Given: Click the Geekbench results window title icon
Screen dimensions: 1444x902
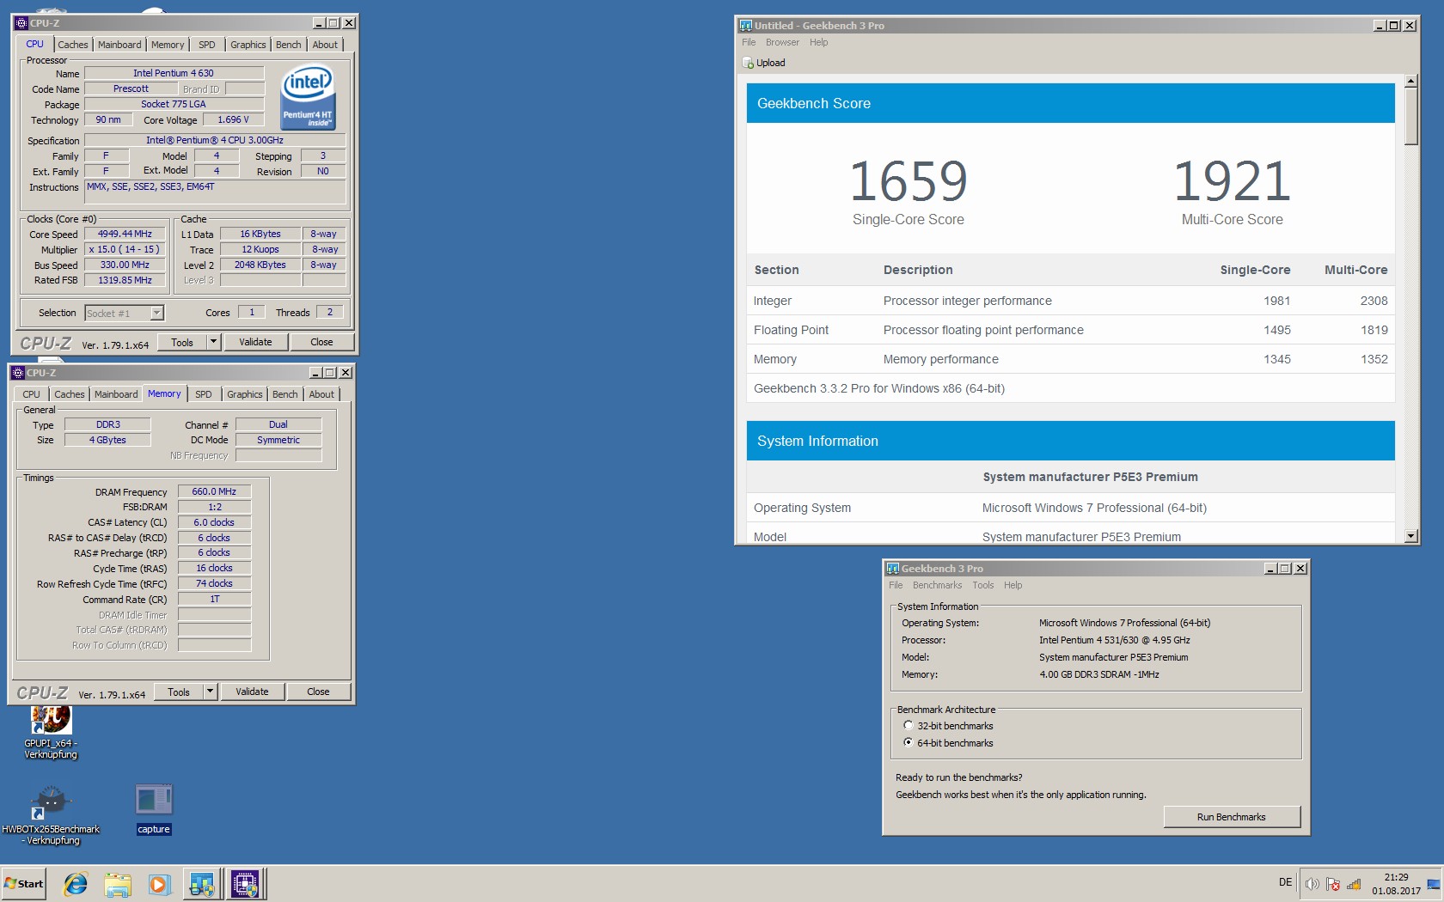Looking at the screenshot, I should tap(746, 26).
